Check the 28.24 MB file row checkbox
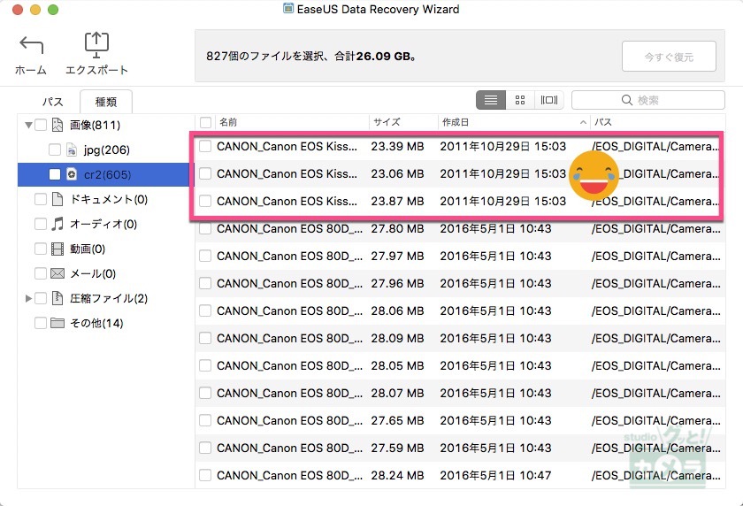The height and width of the screenshot is (506, 743). click(205, 475)
